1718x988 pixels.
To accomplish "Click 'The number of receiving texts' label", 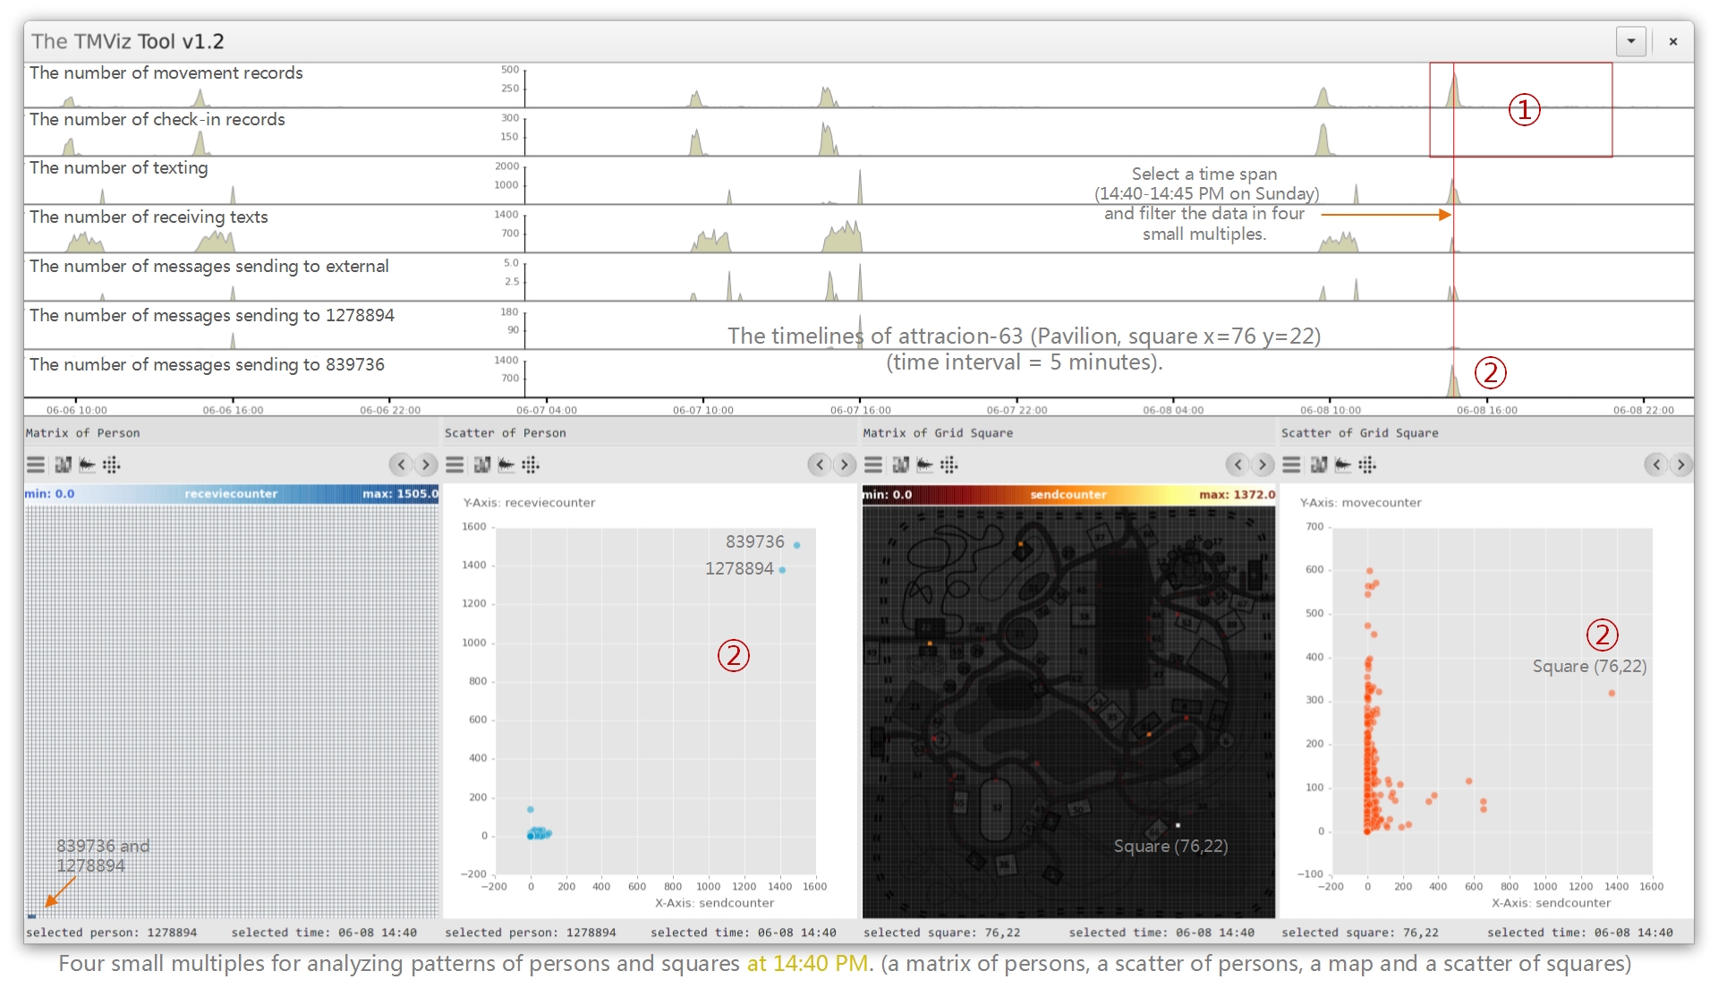I will [149, 217].
